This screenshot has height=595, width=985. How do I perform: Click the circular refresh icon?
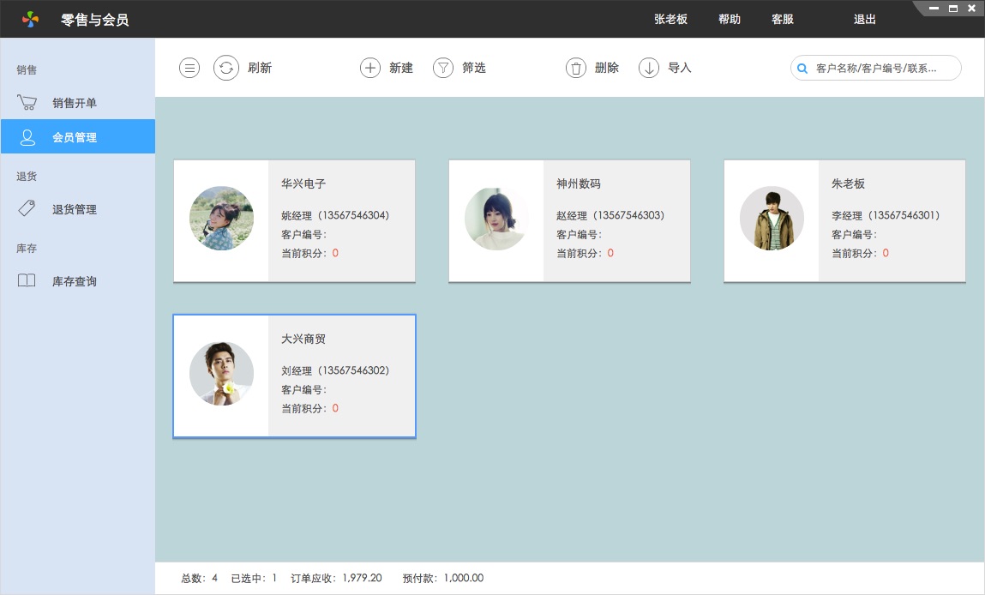pos(225,68)
